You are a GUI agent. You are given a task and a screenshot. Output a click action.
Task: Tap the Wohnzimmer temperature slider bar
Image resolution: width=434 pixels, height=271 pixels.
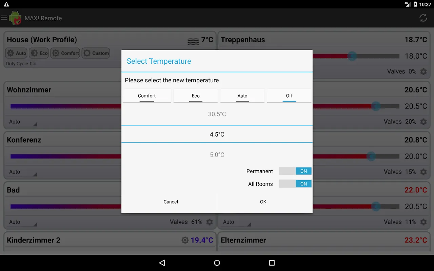click(66, 106)
